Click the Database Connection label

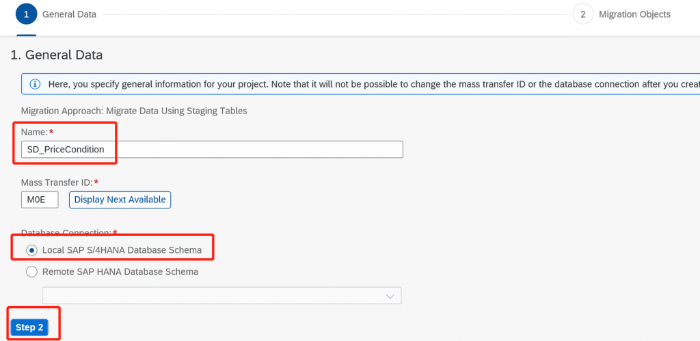(x=66, y=232)
